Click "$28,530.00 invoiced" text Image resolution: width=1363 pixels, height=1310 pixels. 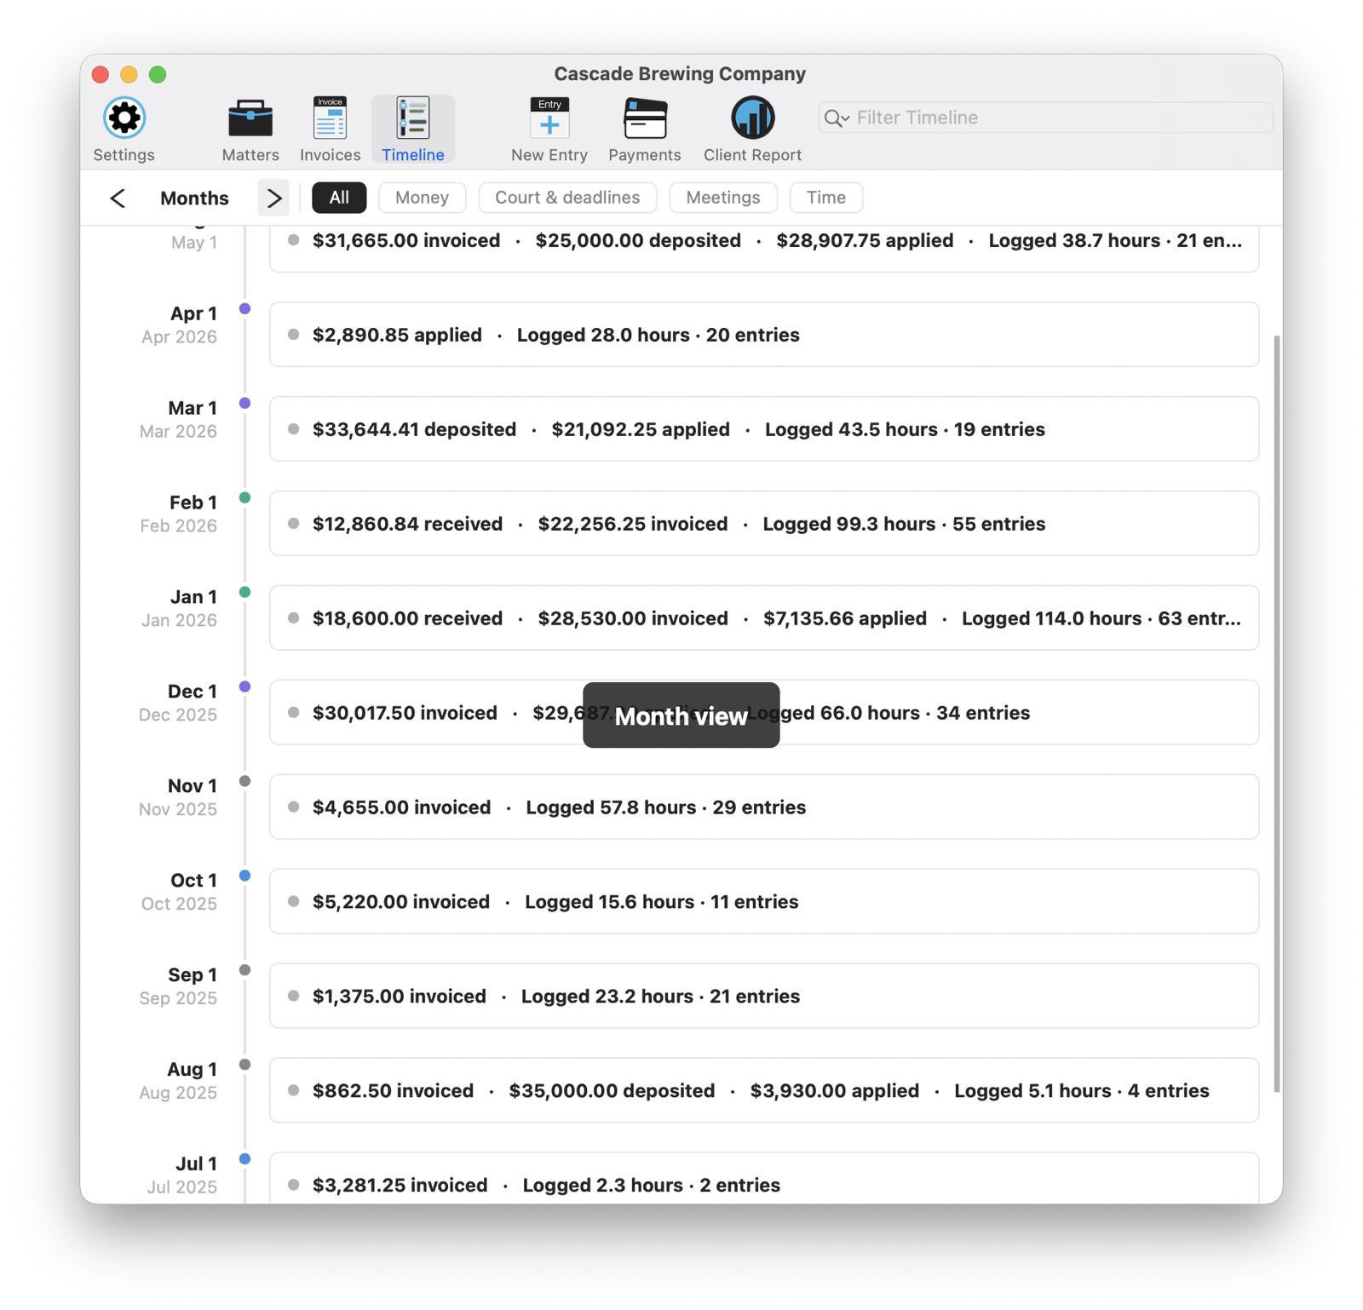[x=633, y=619]
